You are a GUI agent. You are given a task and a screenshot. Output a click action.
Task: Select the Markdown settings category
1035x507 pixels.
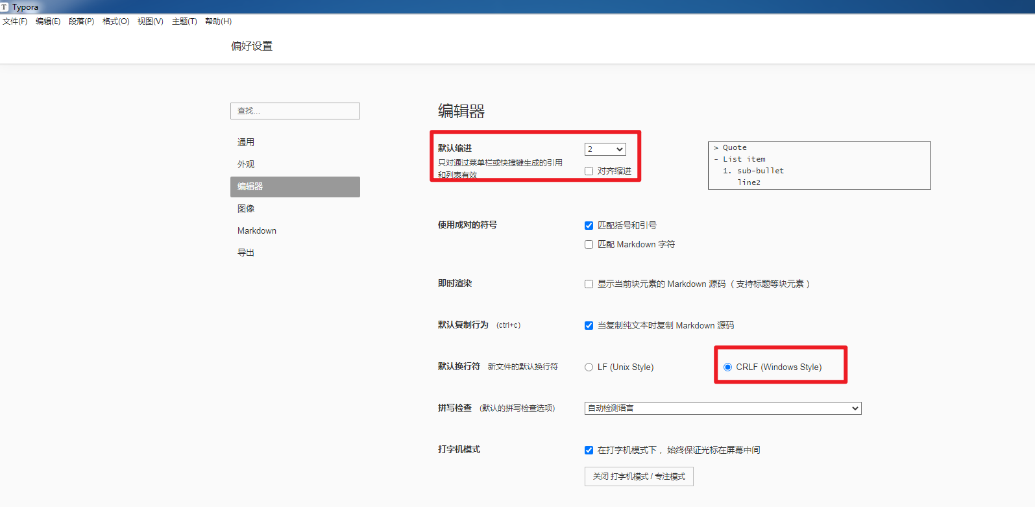click(x=295, y=230)
